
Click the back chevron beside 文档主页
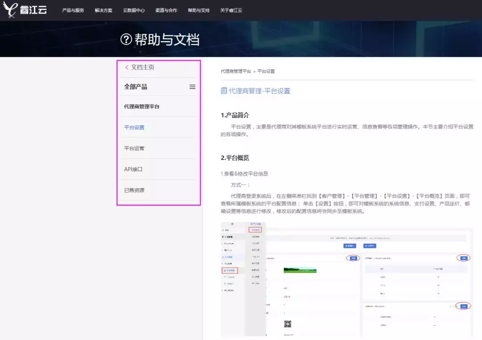coord(127,67)
